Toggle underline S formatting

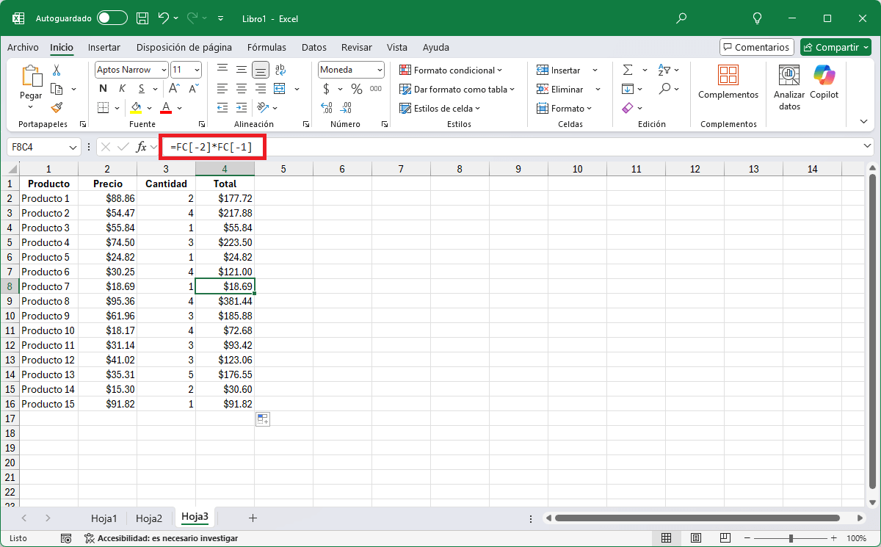click(x=141, y=89)
